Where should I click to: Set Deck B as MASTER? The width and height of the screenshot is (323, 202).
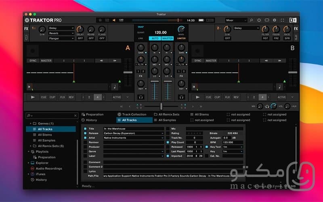click(x=211, y=61)
